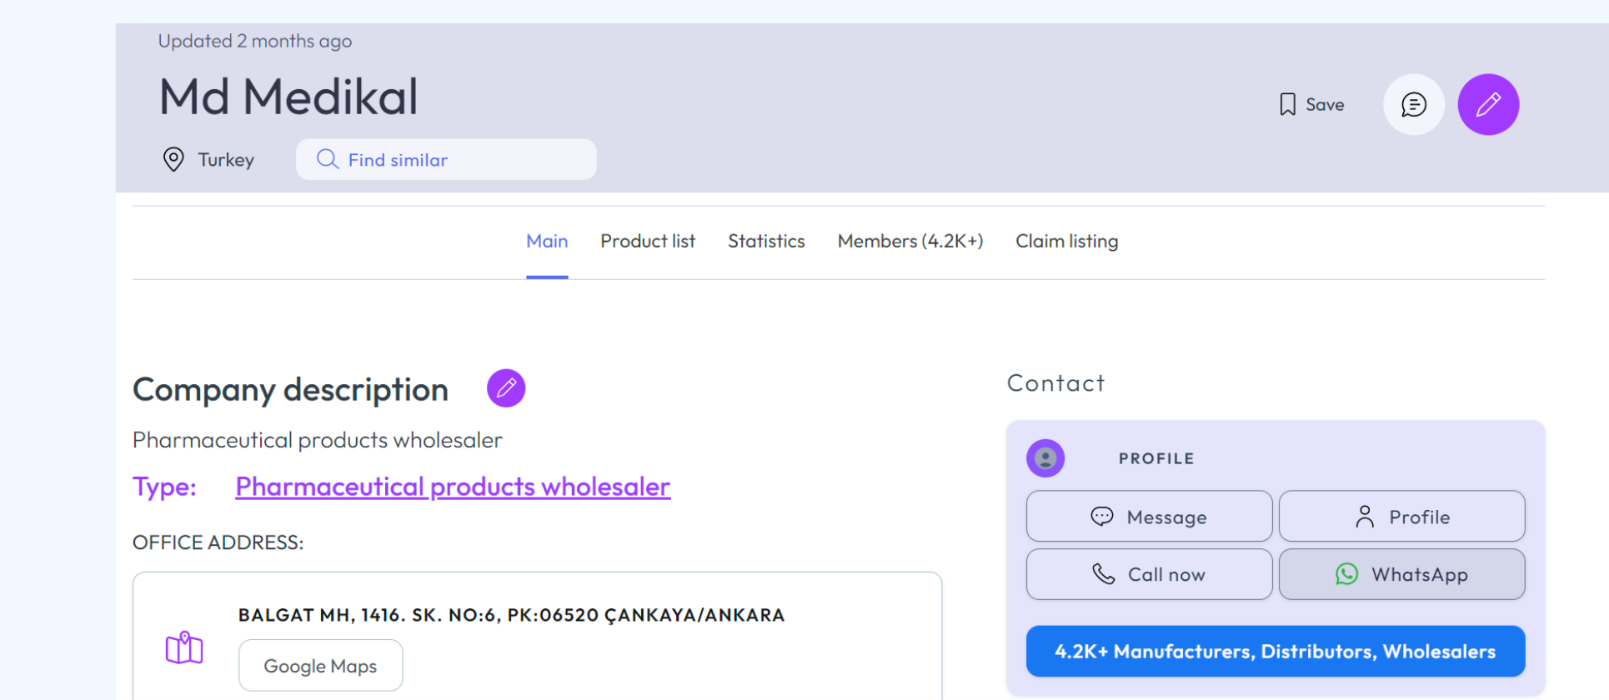This screenshot has width=1609, height=700.
Task: Click the map icon beside office address
Action: 184,647
